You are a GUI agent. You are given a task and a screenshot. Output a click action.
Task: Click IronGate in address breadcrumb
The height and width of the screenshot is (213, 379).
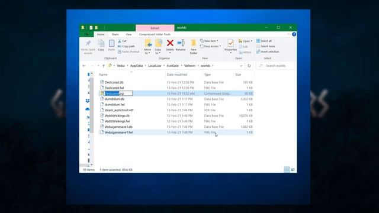click(172, 66)
